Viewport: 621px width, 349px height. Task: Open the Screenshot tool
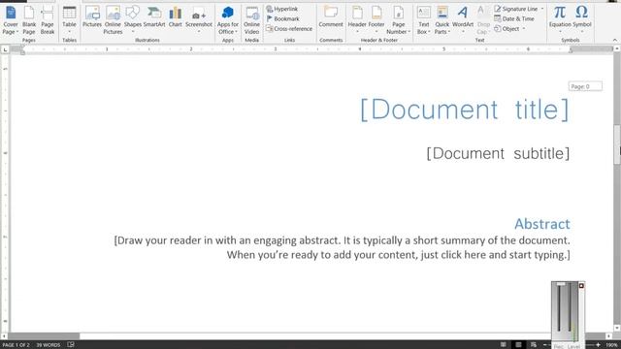199,20
